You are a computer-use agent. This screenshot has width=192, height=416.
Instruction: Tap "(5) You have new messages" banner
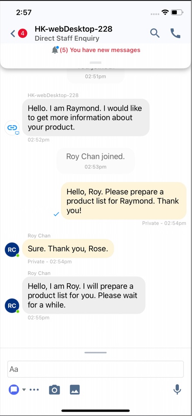(100, 50)
